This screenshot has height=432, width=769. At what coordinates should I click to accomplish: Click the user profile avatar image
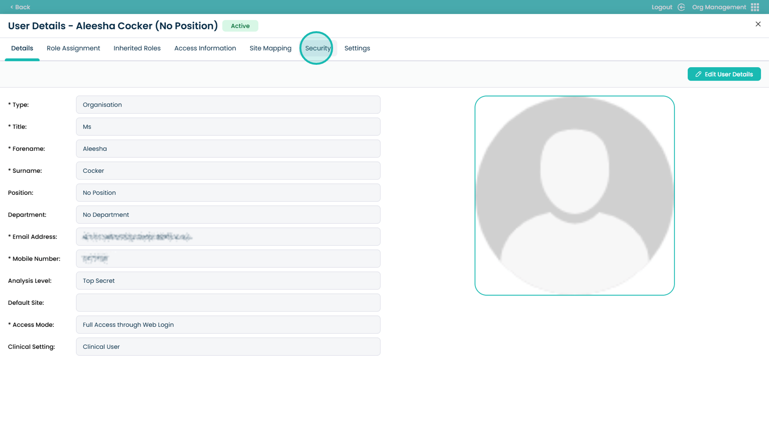pos(574,195)
